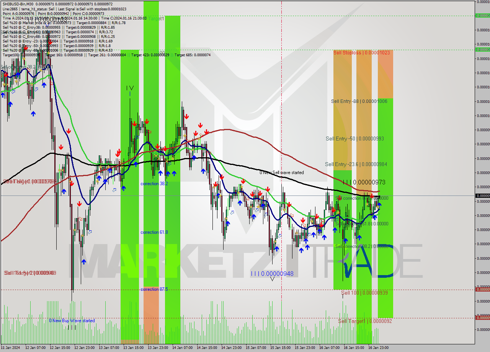Click the 'correction 61.8' blue label
This screenshot has height=352, width=490.
154,232
